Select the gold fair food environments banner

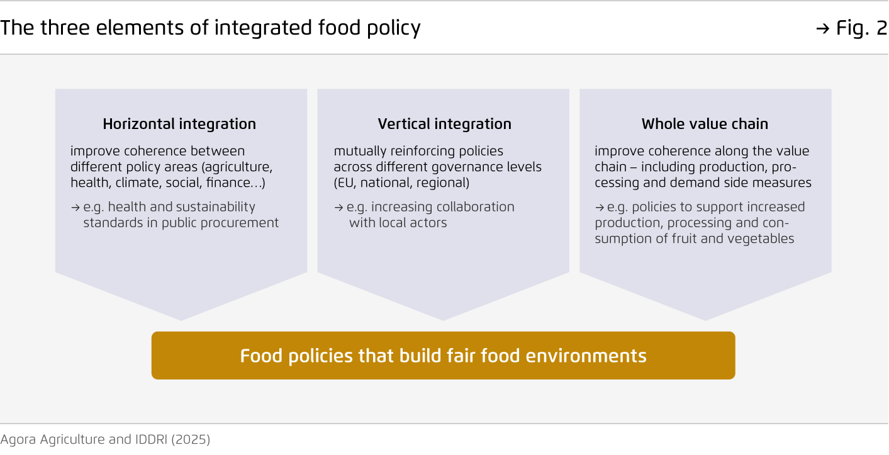click(x=443, y=356)
